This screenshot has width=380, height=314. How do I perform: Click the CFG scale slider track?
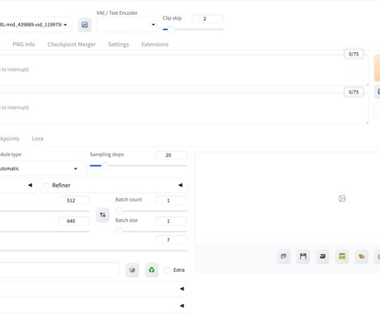pos(93,250)
